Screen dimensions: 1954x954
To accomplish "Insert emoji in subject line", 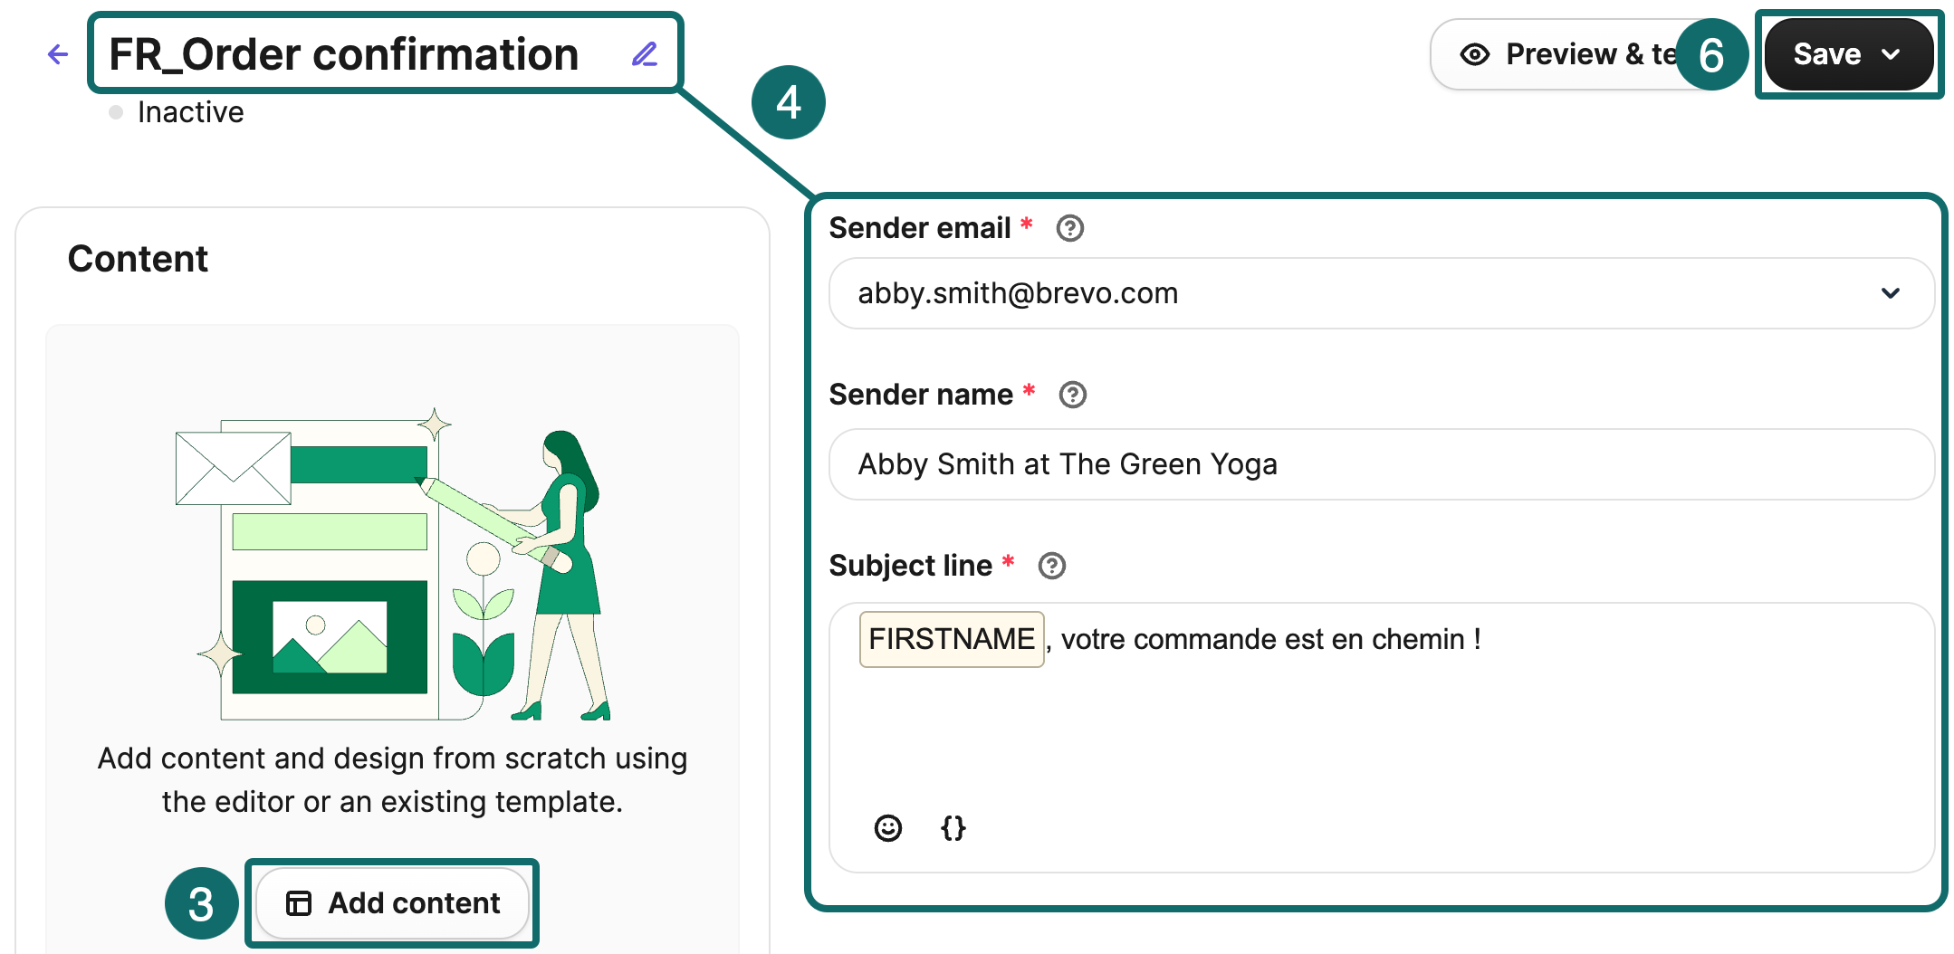I will pos(888,827).
